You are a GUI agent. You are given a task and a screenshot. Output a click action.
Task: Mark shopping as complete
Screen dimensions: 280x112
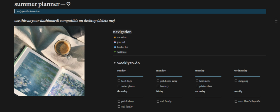[236, 81]
